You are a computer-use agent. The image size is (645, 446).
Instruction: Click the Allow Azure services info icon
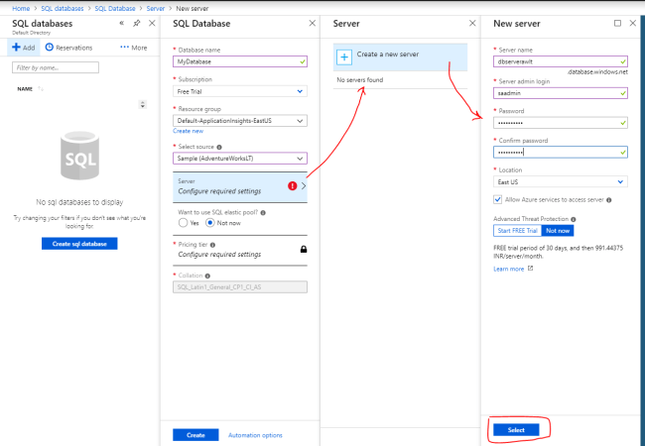609,200
